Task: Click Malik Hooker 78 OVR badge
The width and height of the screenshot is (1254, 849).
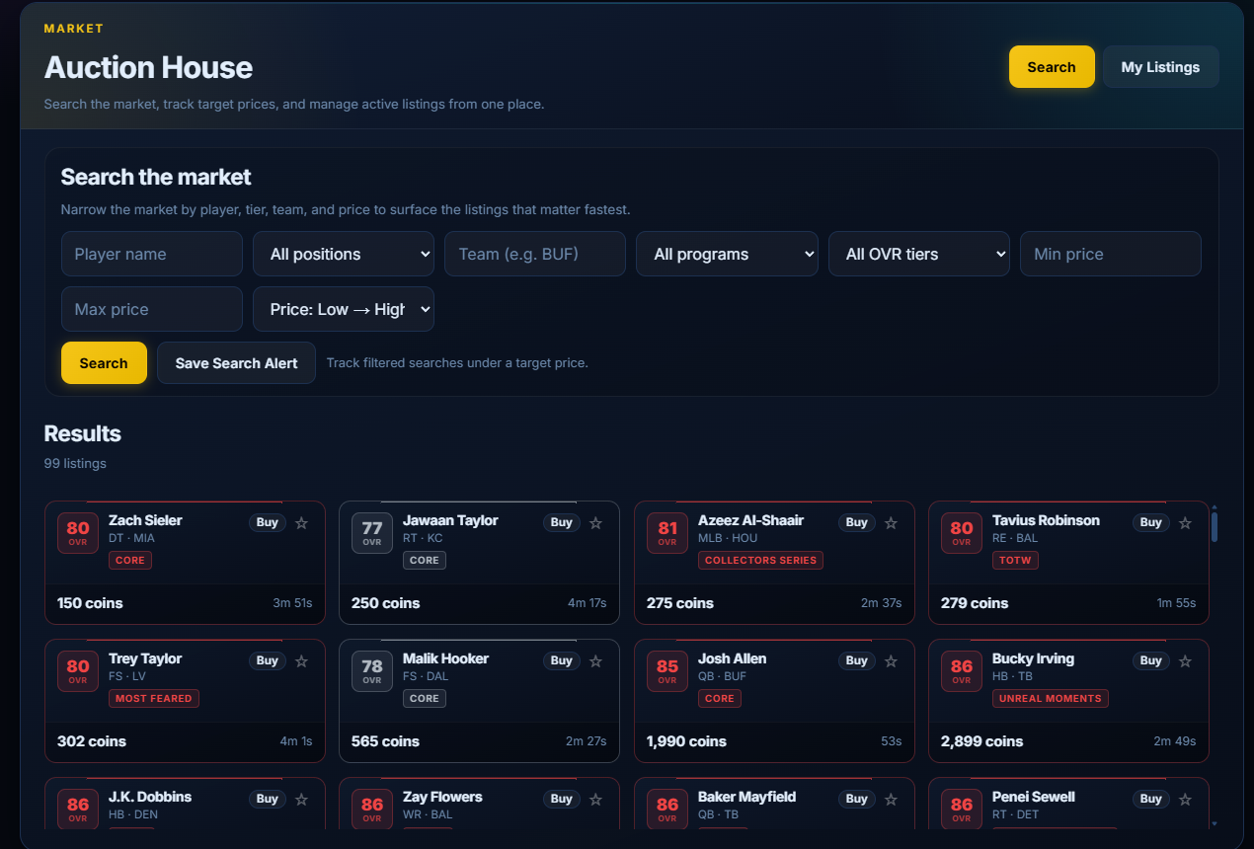Action: click(372, 671)
